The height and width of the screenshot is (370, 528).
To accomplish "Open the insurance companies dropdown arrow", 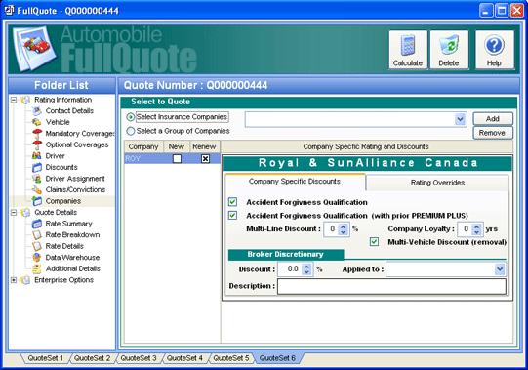I will 460,119.
